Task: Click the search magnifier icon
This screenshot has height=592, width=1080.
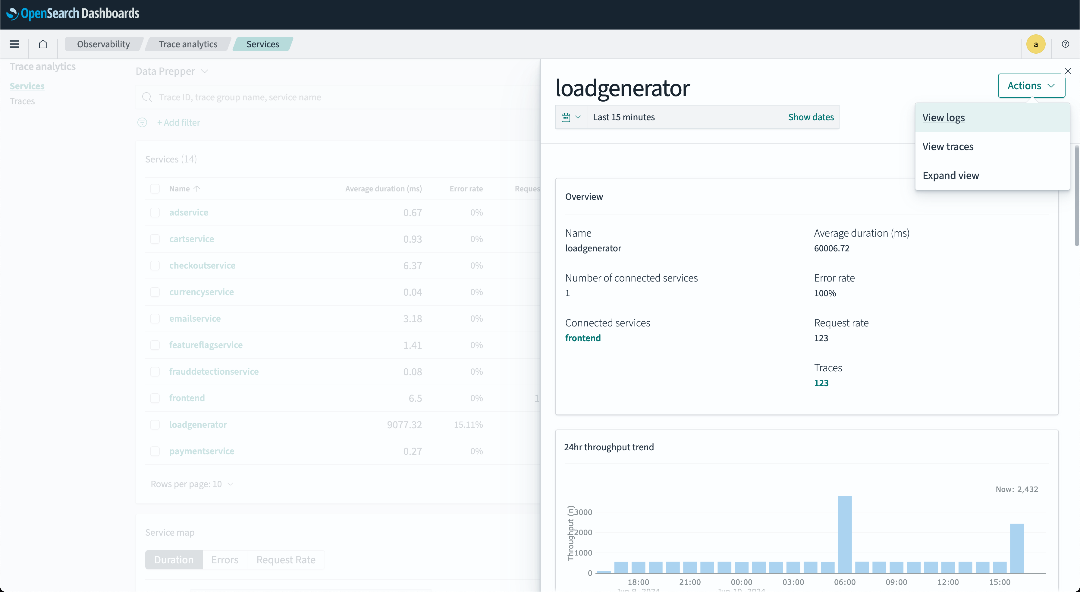Action: tap(147, 97)
